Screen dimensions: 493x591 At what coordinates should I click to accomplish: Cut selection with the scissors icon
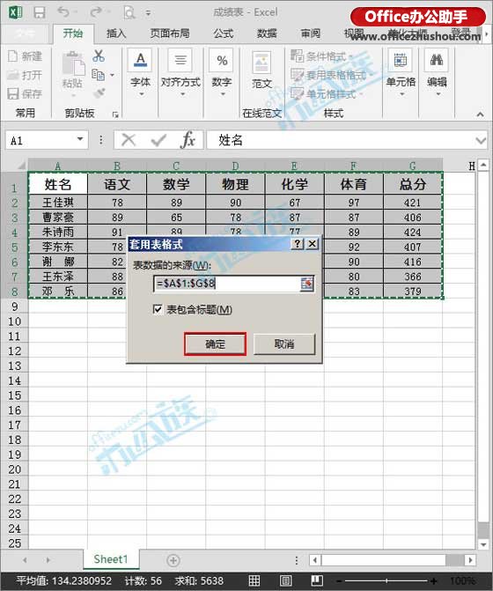pos(99,55)
